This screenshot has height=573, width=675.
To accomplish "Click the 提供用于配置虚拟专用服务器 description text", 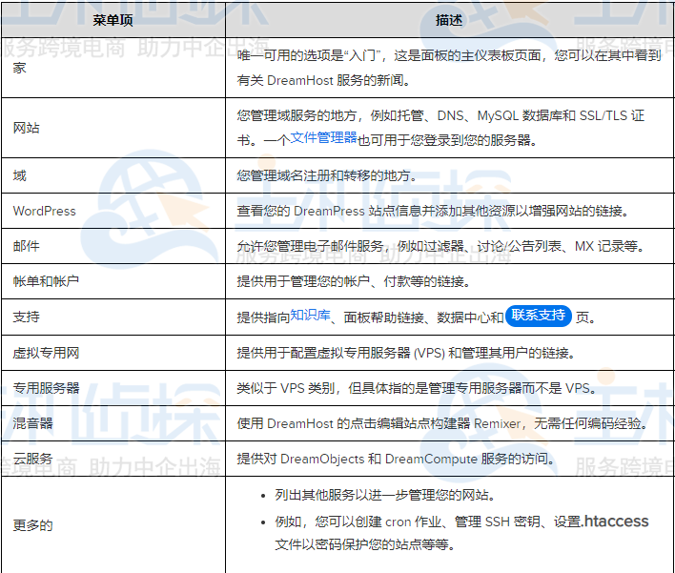I will tap(406, 353).
